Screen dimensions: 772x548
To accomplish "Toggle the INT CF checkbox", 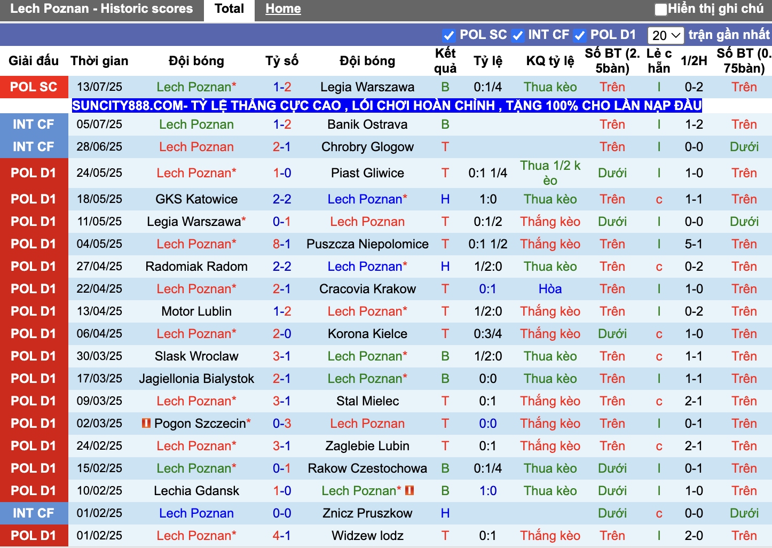I will tap(517, 35).
